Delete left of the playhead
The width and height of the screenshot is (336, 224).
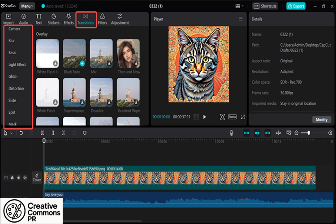[53, 133]
